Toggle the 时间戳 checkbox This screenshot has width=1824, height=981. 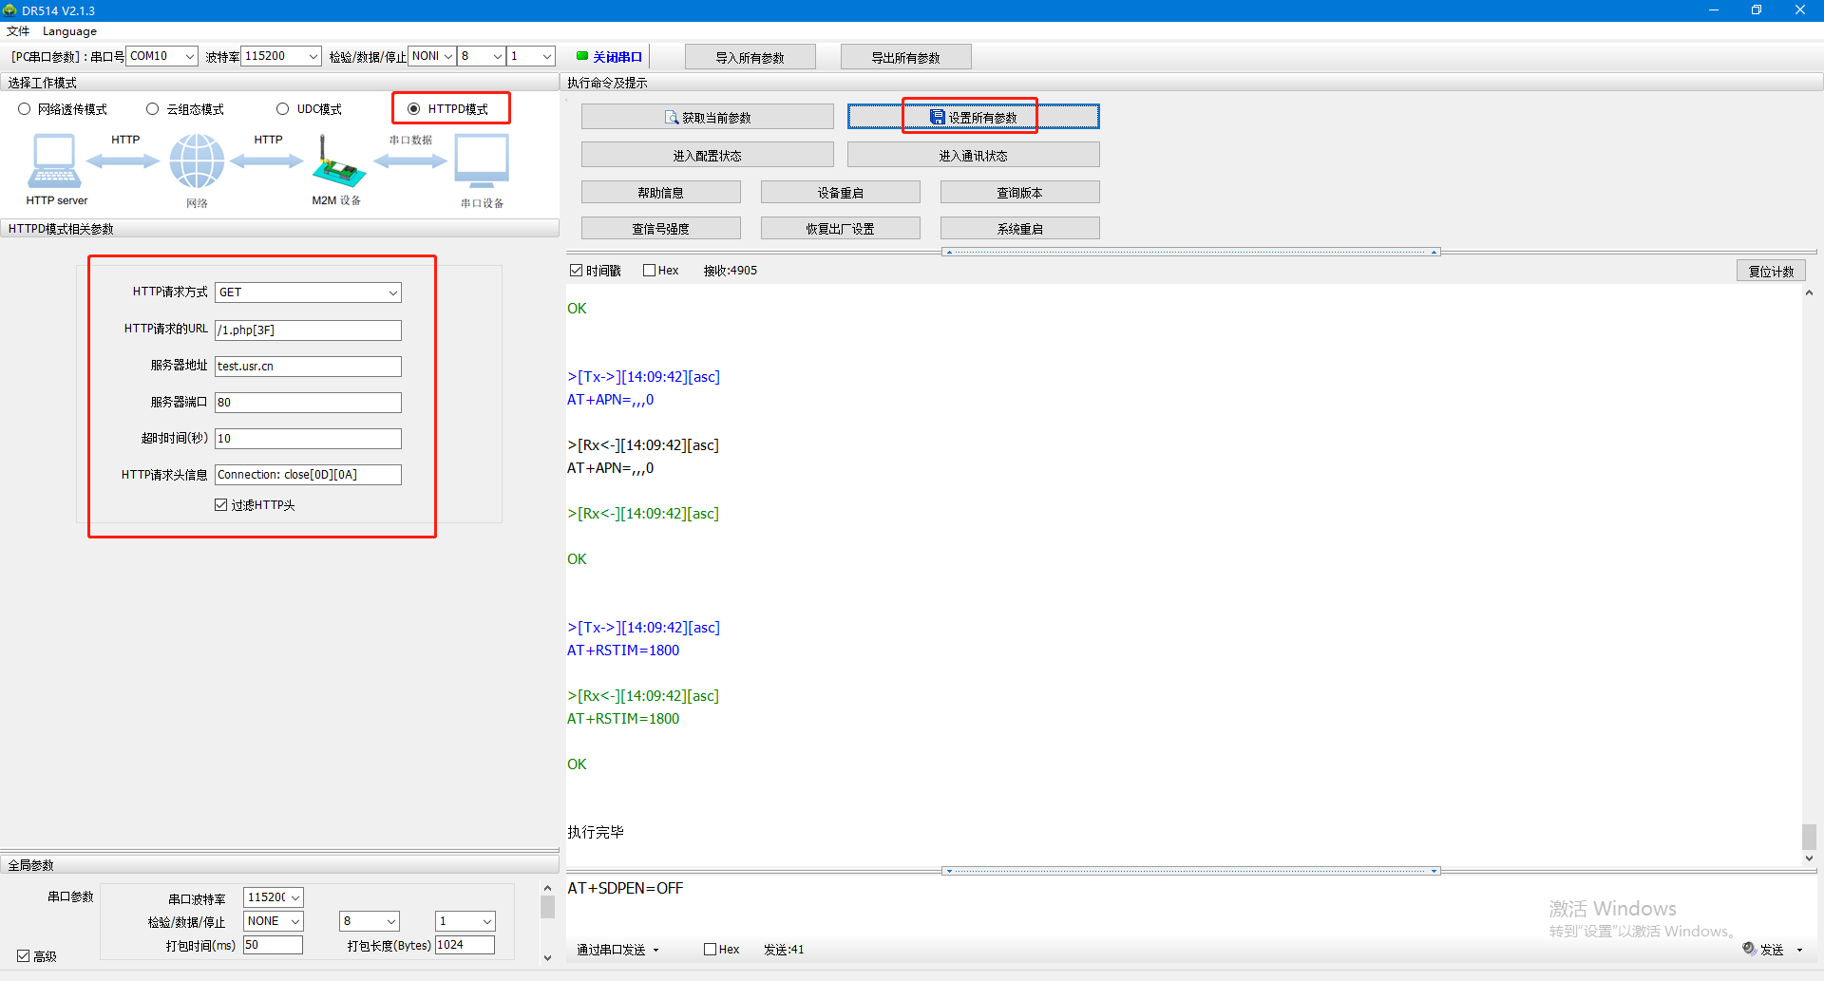[576, 271]
